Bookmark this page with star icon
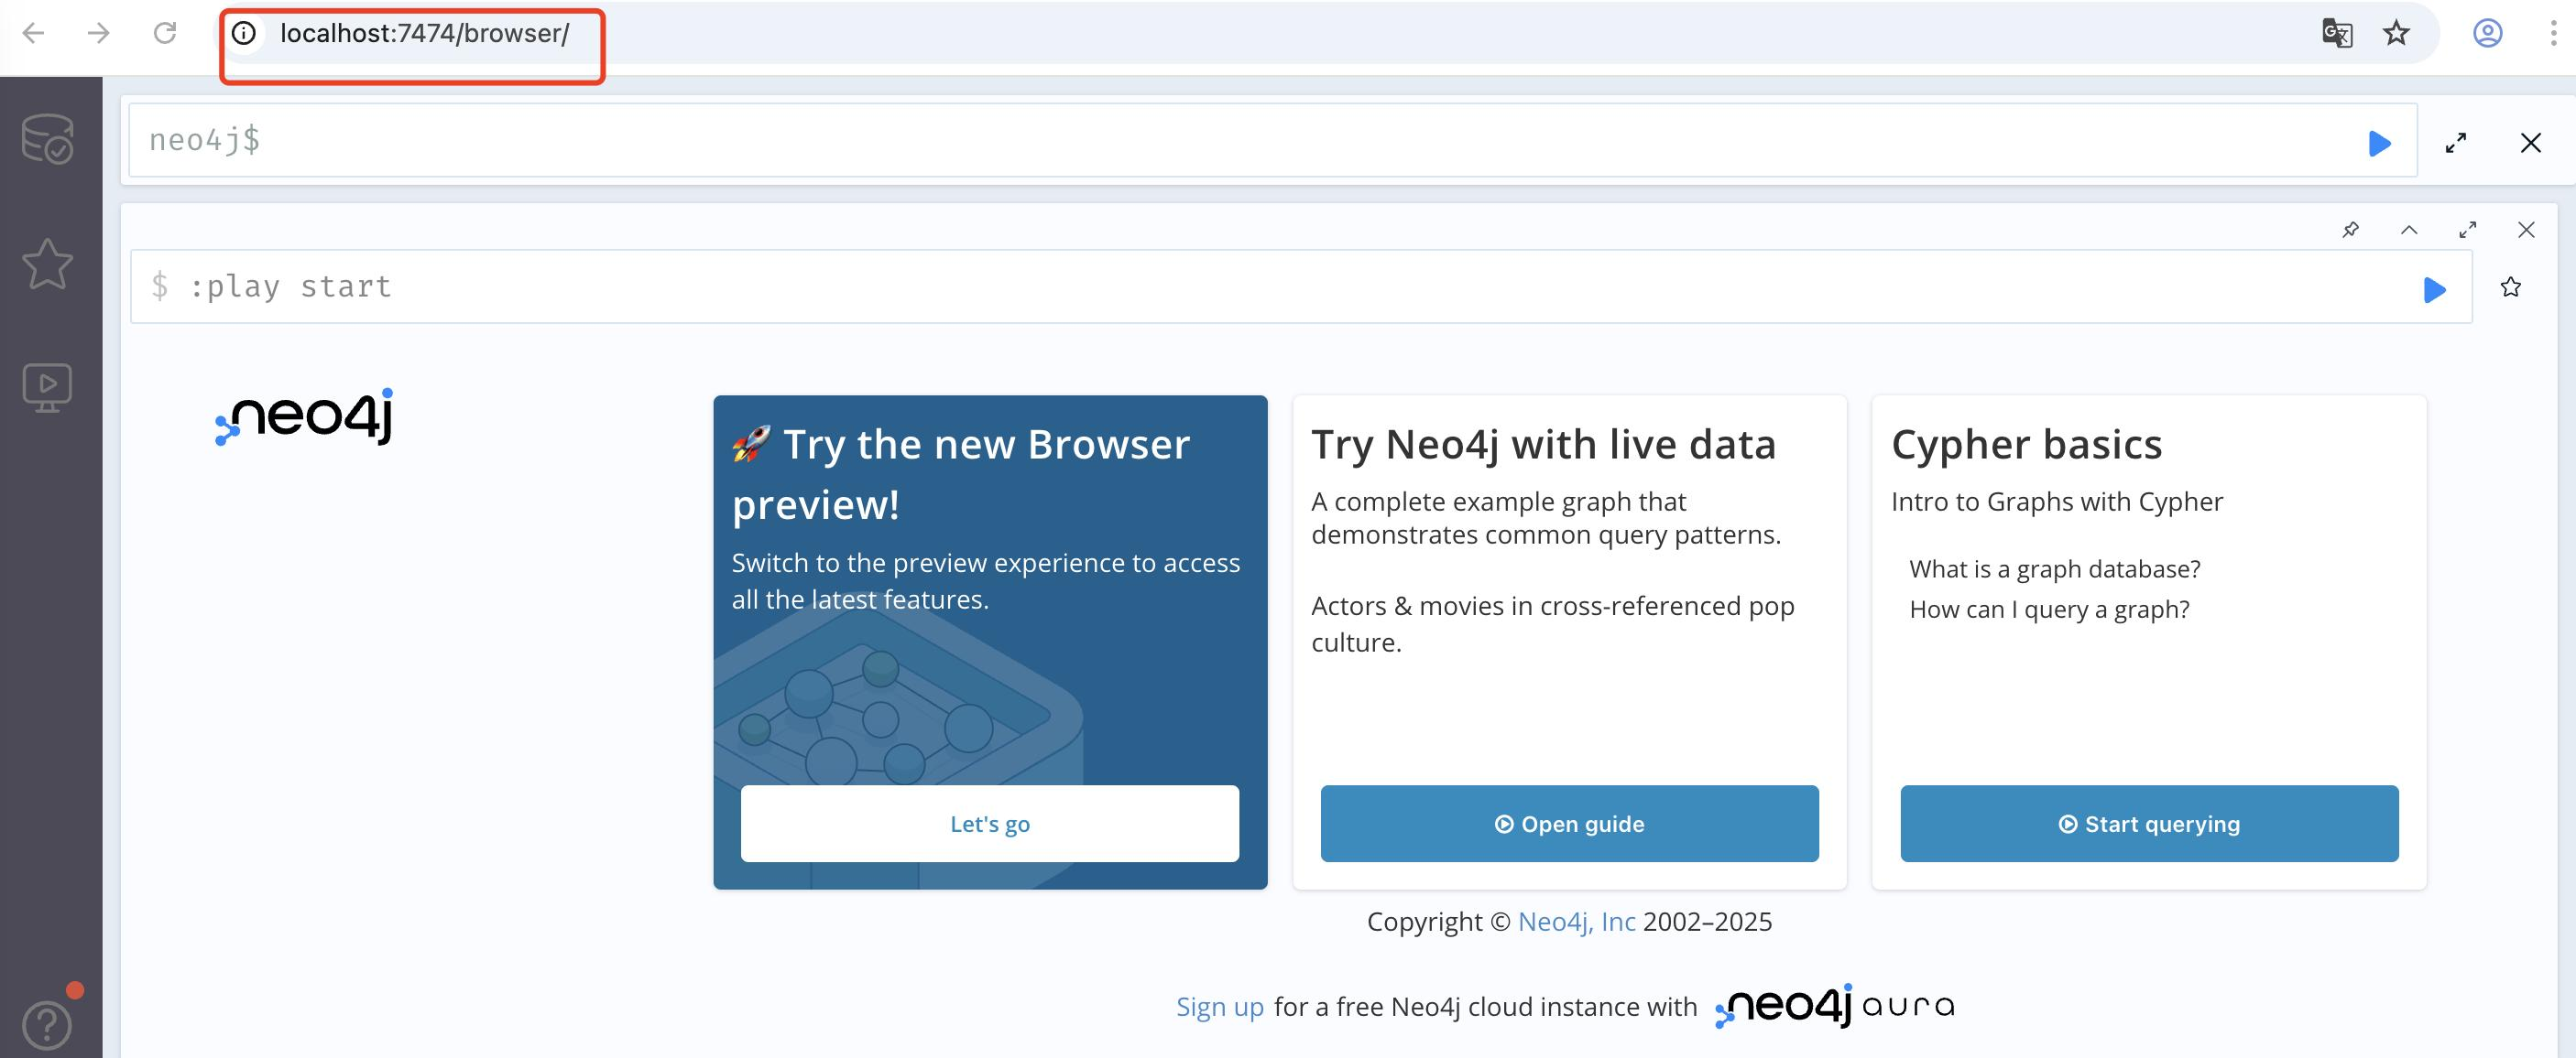2576x1058 pixels. (x=2396, y=33)
